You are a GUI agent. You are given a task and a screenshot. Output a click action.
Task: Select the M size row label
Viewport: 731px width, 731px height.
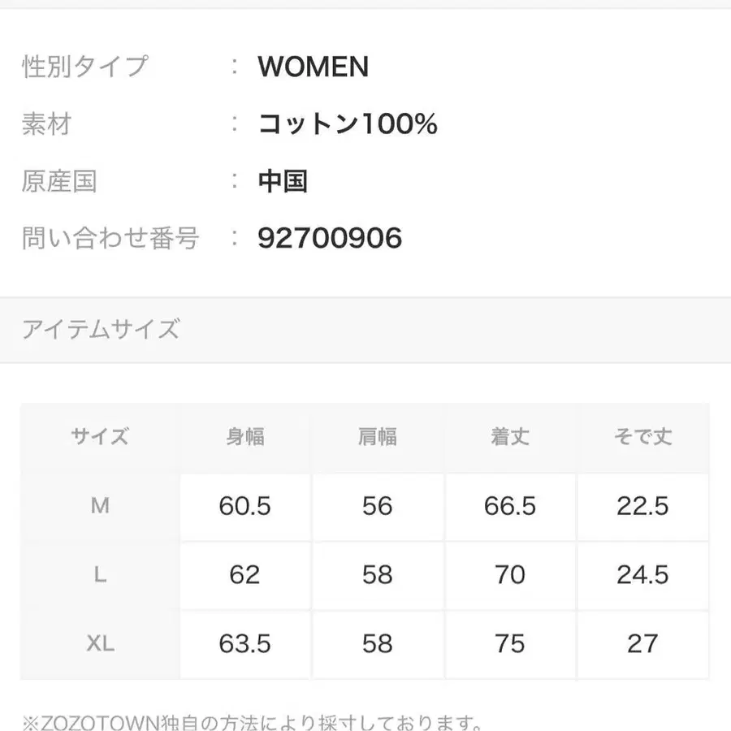(x=100, y=506)
